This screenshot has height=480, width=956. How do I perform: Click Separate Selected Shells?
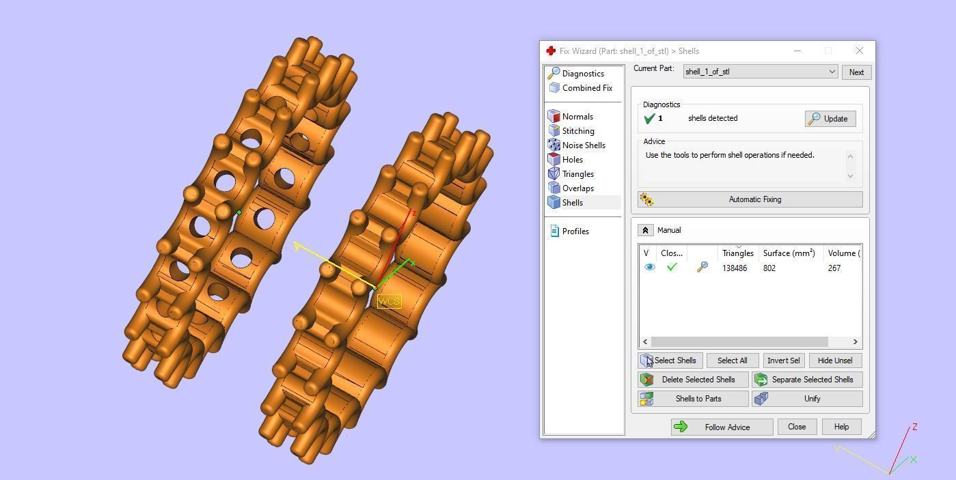click(807, 380)
